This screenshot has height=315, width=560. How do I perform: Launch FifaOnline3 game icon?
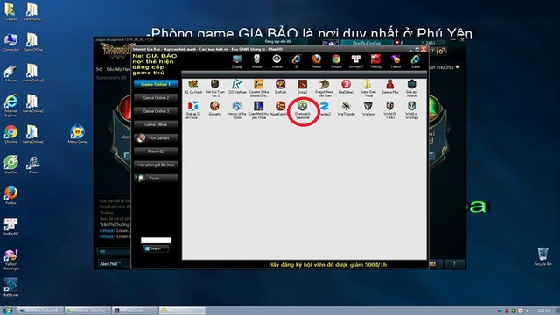point(346,87)
